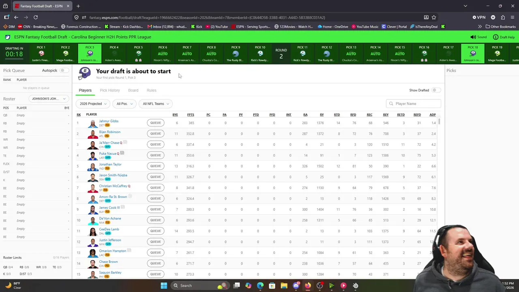
Task: Reload the page in the browser
Action: 36,17
